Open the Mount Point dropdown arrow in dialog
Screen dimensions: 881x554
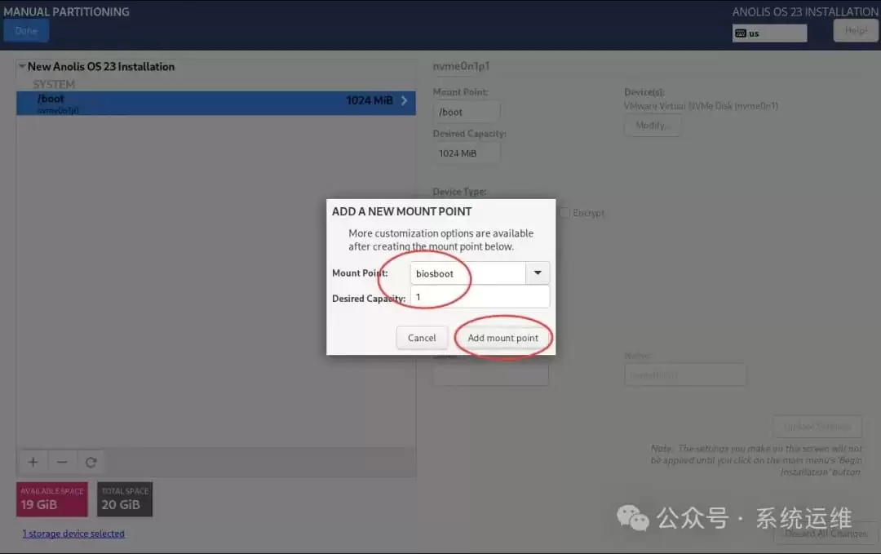538,273
